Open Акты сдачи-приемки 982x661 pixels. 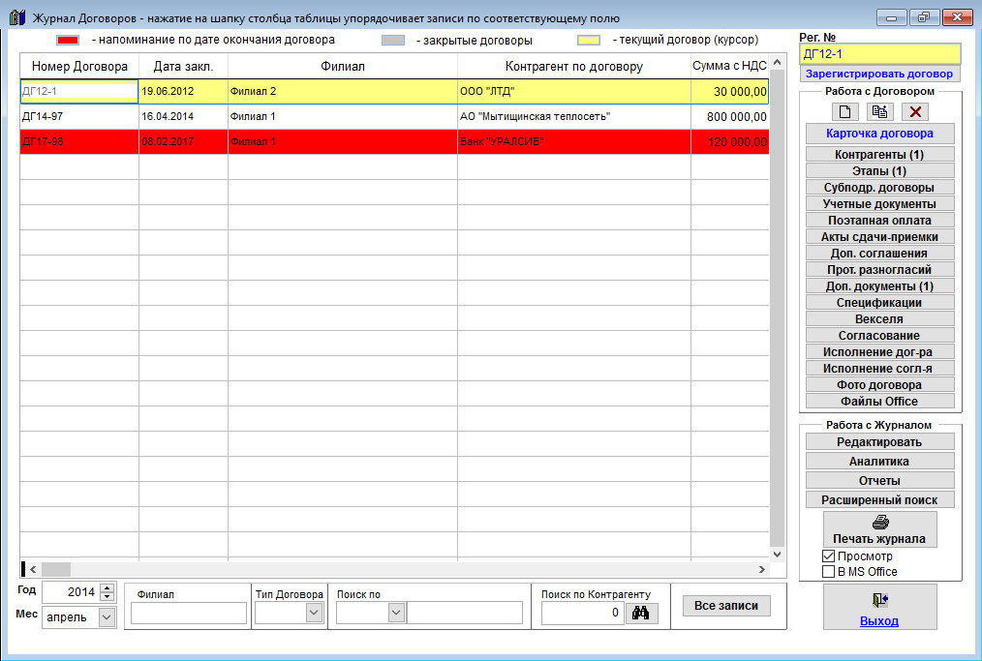(880, 236)
